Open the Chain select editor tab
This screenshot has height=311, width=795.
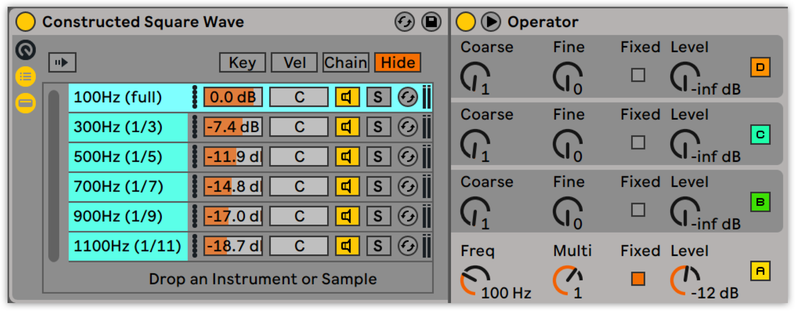(x=346, y=62)
